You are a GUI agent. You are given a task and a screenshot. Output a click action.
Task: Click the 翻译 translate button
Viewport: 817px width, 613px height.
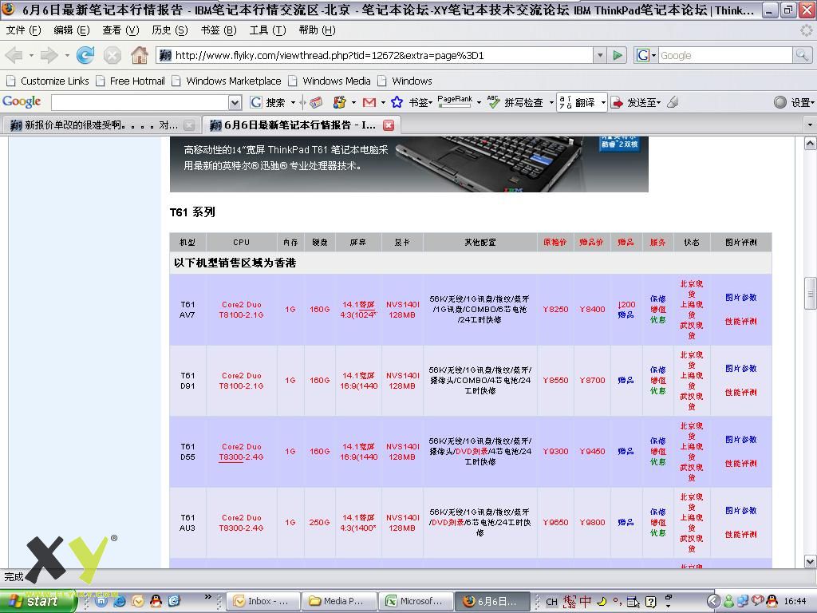point(578,102)
